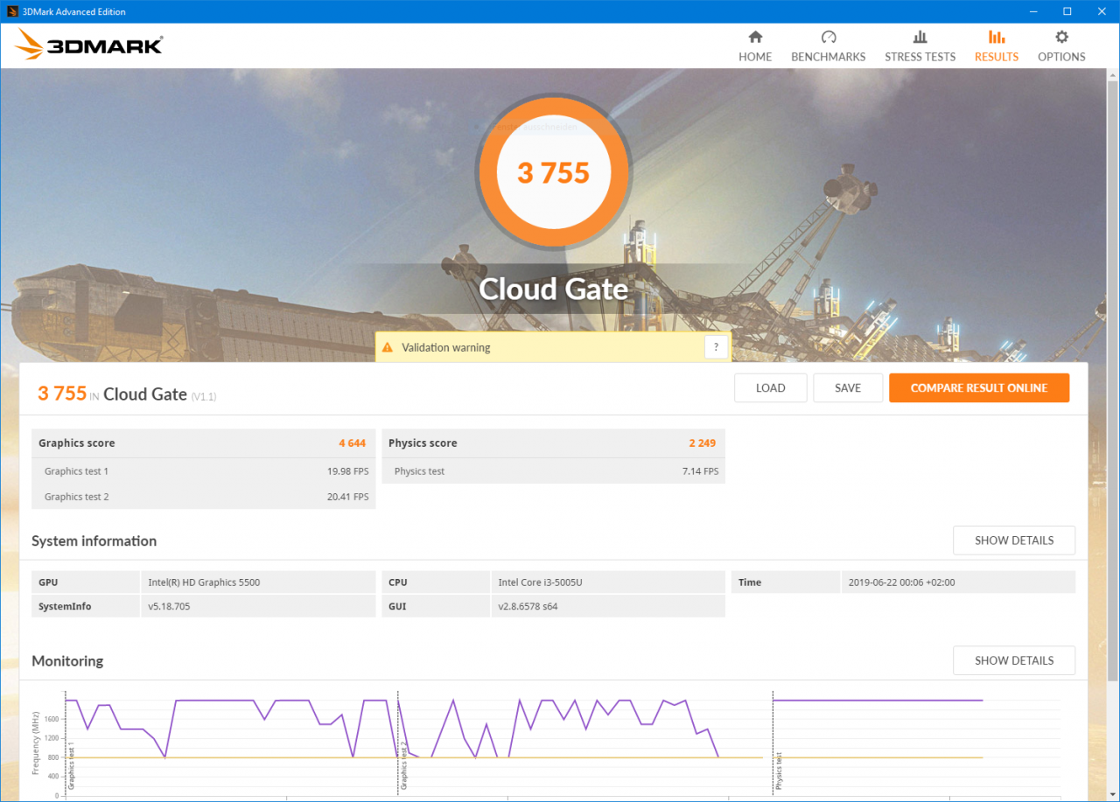Viewport: 1120px width, 802px height.
Task: Click the Monitoring heading
Action: coord(67,661)
